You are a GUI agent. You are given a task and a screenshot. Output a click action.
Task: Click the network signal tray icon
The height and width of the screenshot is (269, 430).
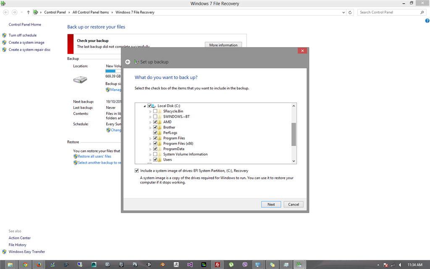pyautogui.click(x=393, y=265)
